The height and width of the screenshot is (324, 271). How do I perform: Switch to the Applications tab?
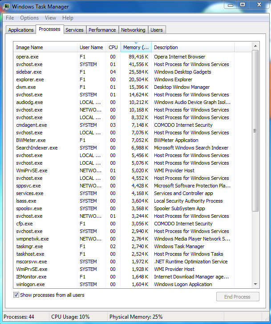[21, 30]
